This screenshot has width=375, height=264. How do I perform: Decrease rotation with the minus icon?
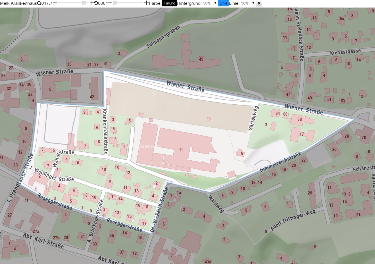[109, 3]
